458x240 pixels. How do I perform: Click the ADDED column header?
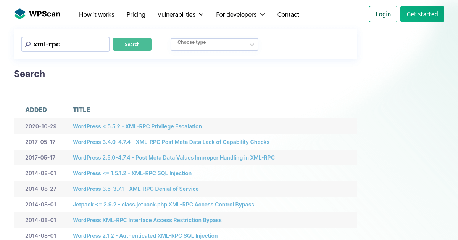36,110
